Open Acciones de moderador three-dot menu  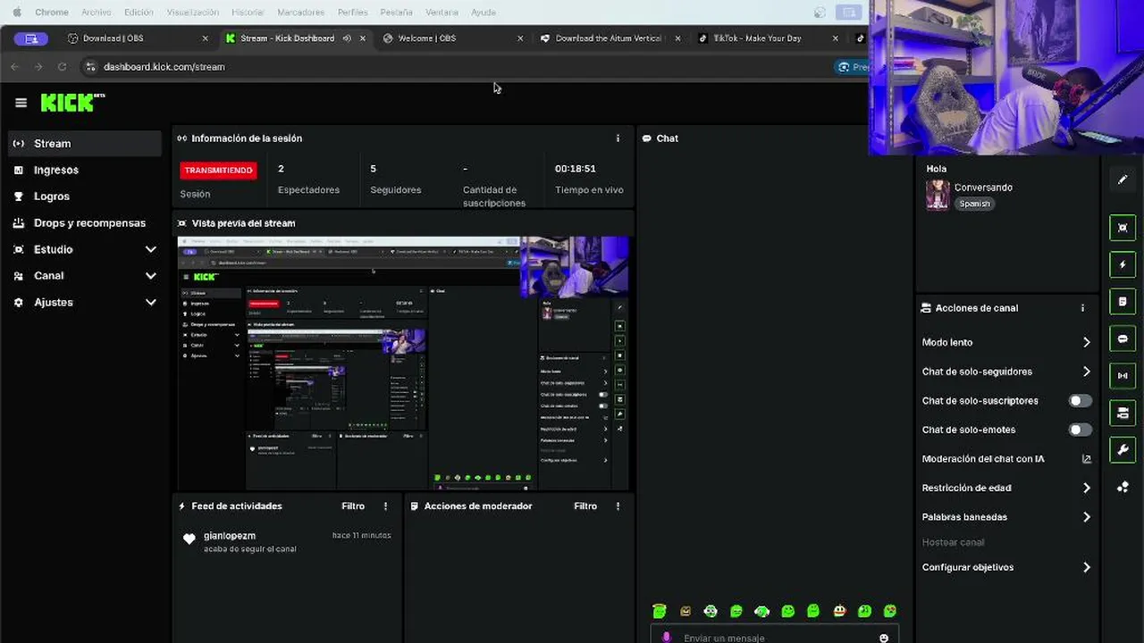click(618, 506)
